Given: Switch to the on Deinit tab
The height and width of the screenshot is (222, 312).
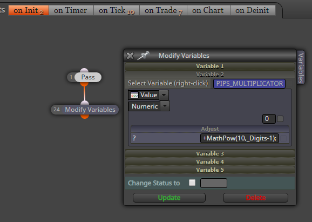Looking at the screenshot, I should click(x=253, y=10).
